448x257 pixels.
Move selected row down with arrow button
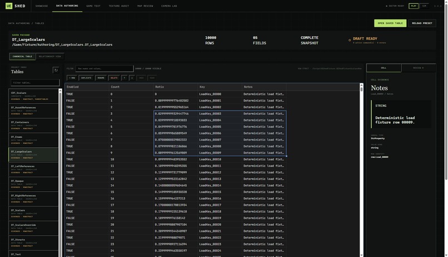132,78
